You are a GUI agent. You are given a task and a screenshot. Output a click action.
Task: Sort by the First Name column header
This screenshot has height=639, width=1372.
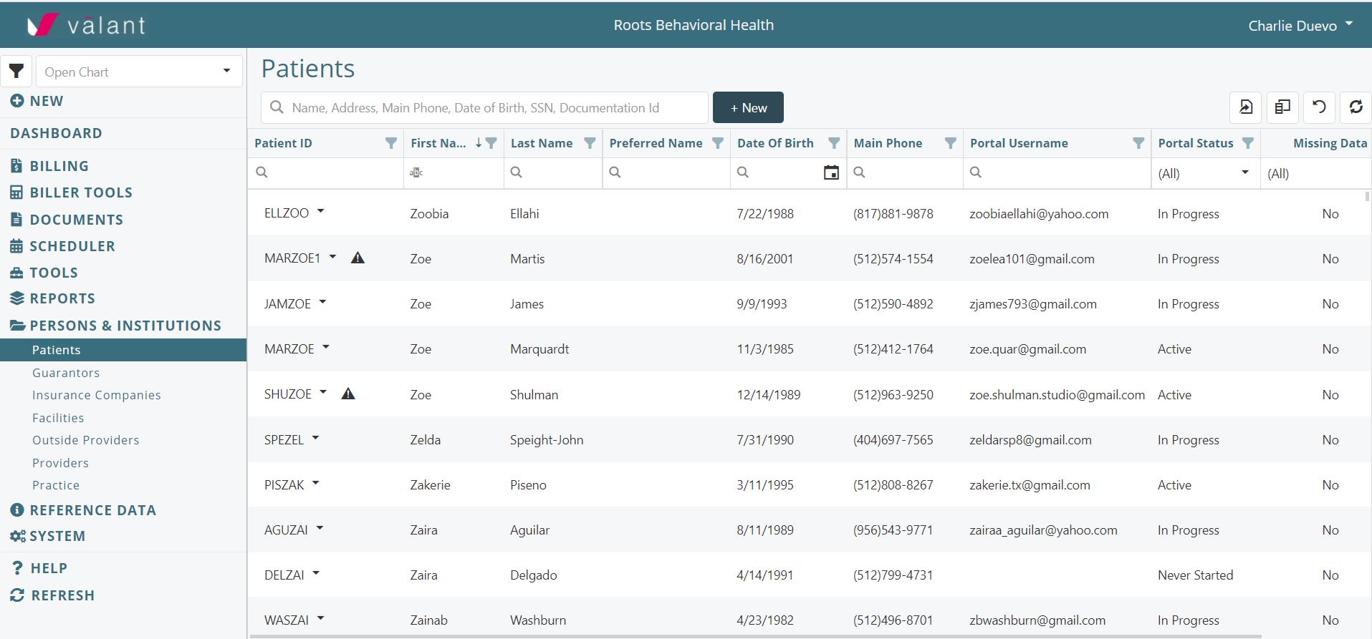[x=438, y=143]
